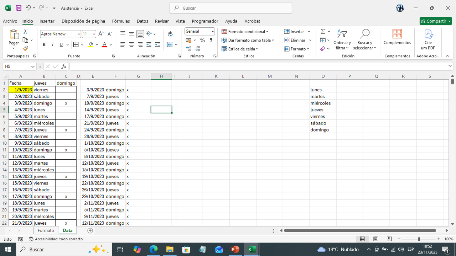Click the Undo arrow icon

pyautogui.click(x=28, y=8)
